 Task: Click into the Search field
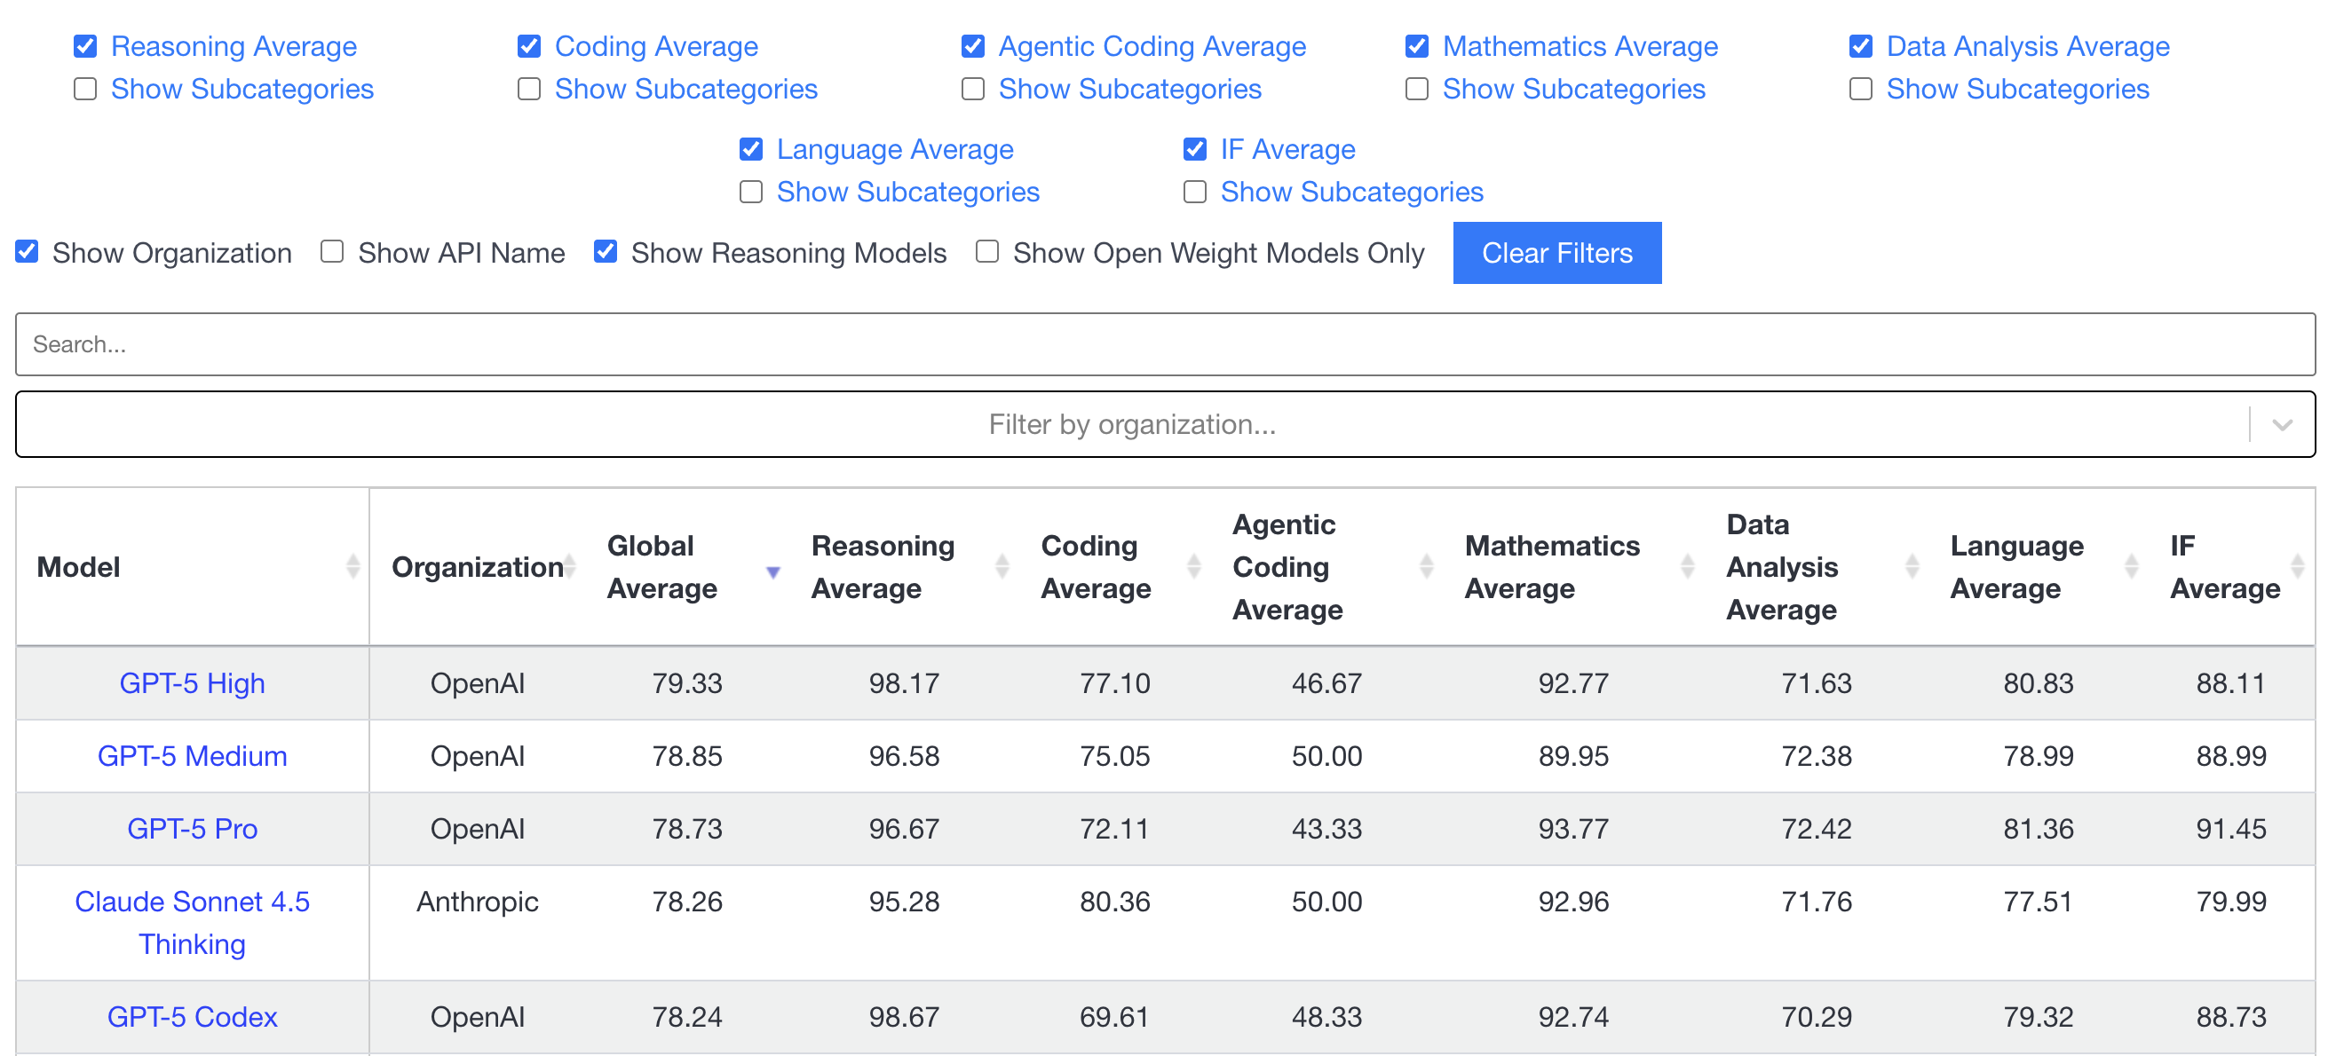click(x=1164, y=344)
